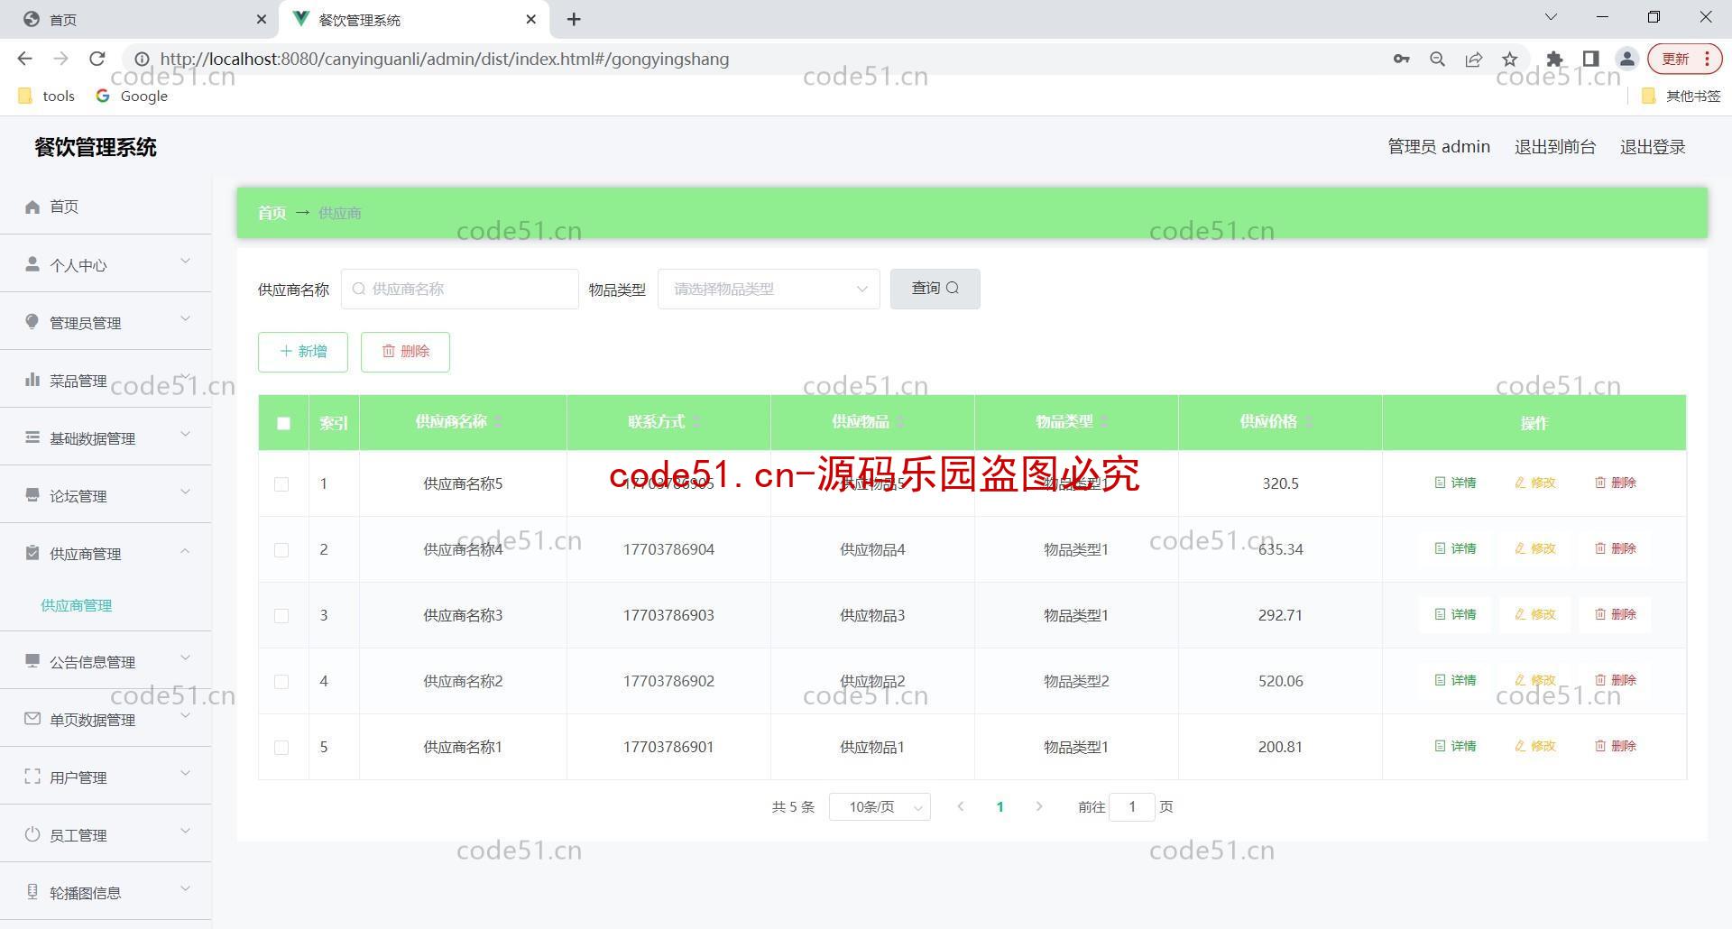
Task: Sort by 供应价格 column sort icon
Action: point(1308,422)
